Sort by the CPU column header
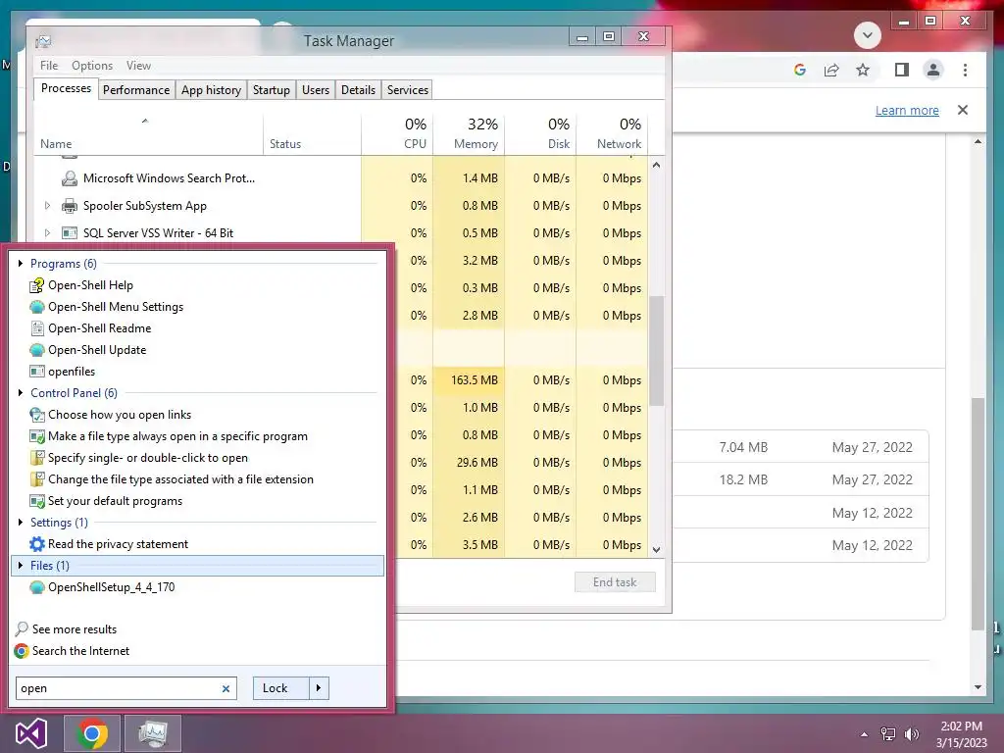The width and height of the screenshot is (1004, 753). click(398, 133)
